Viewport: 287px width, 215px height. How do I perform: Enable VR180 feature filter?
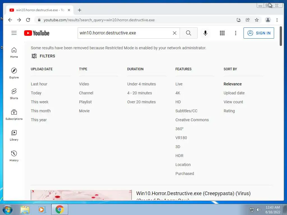point(181,138)
